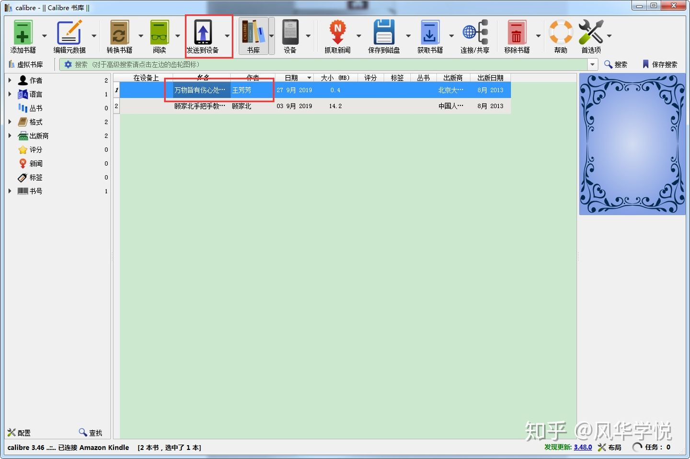Open the search history dropdown arrow

pyautogui.click(x=593, y=65)
